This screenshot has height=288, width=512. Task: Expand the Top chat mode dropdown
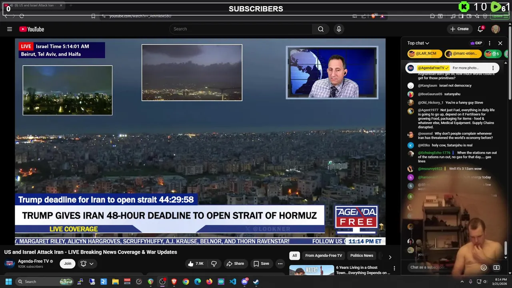pos(418,43)
